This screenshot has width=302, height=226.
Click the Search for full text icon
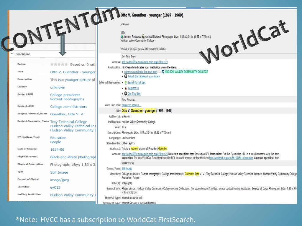click(126, 82)
